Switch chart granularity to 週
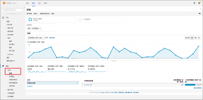The width and height of the screenshot is (203, 100). point(195,38)
